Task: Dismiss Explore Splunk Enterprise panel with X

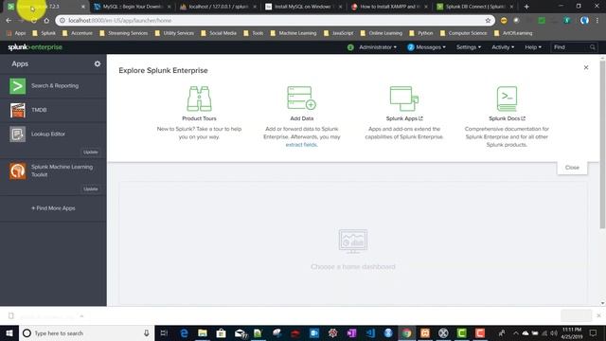Action: point(586,67)
